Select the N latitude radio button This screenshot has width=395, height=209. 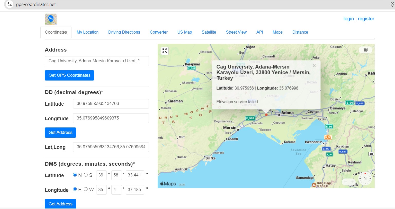(75, 175)
